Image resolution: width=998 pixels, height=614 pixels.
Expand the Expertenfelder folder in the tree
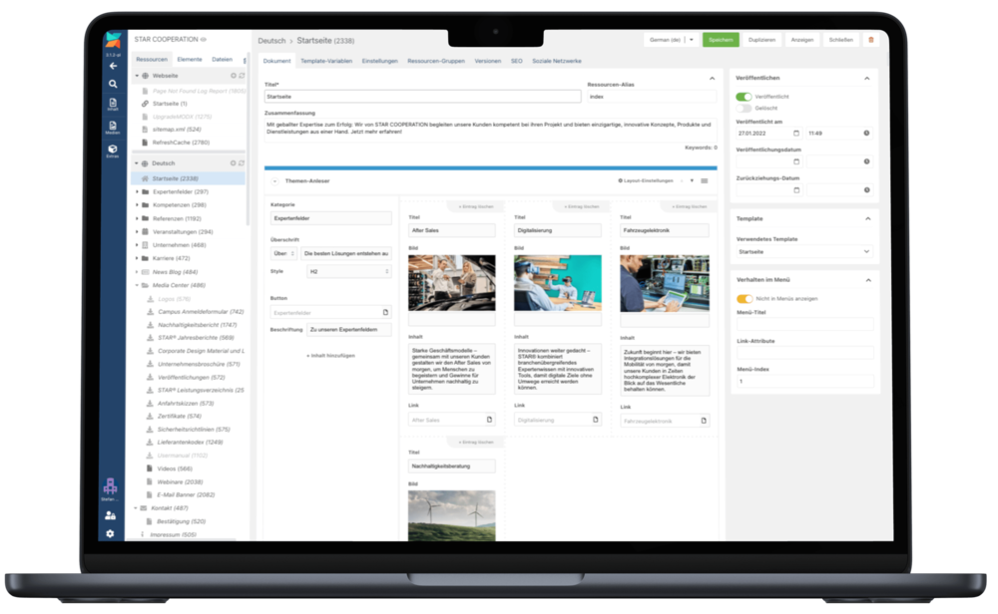point(137,191)
